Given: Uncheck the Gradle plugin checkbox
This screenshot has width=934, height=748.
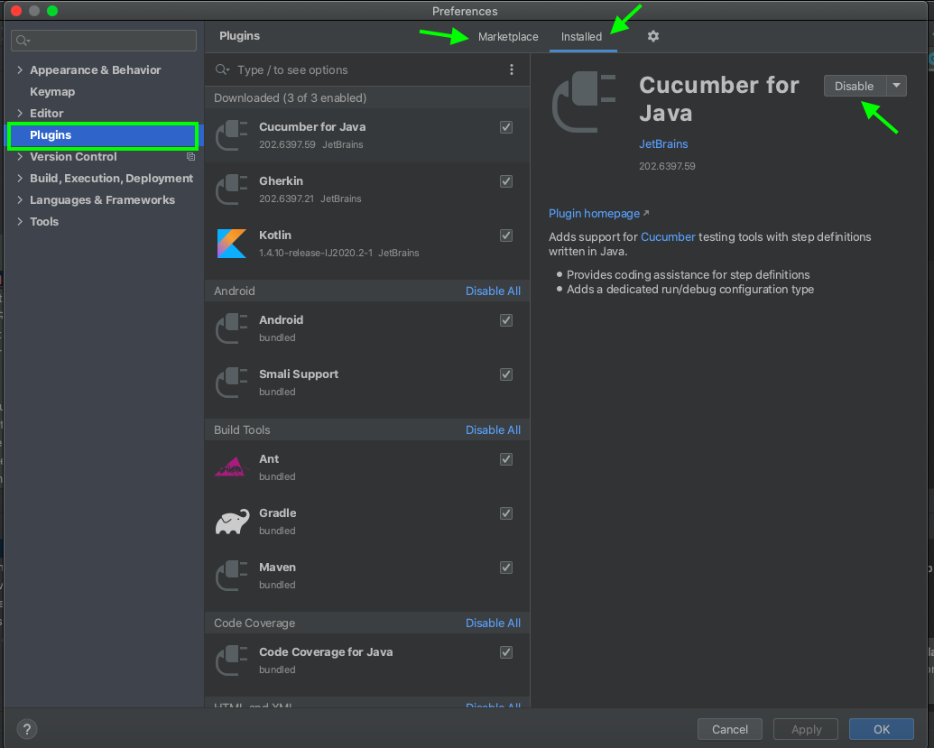Looking at the screenshot, I should coord(506,513).
